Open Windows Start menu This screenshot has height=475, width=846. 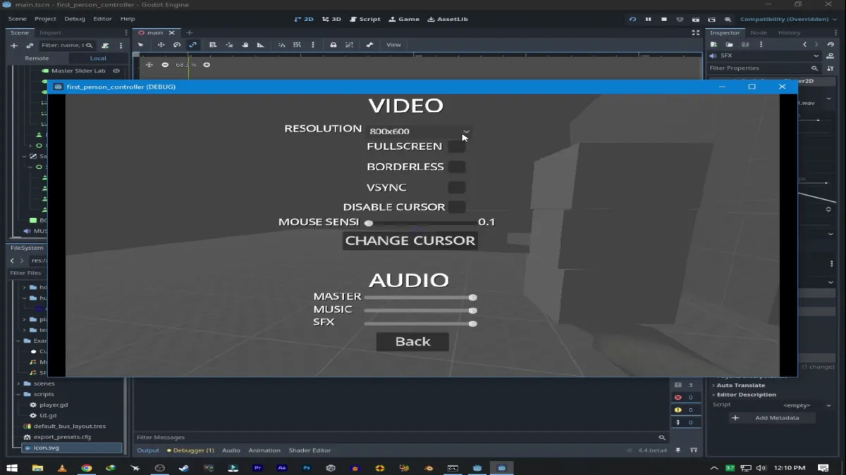(x=12, y=467)
